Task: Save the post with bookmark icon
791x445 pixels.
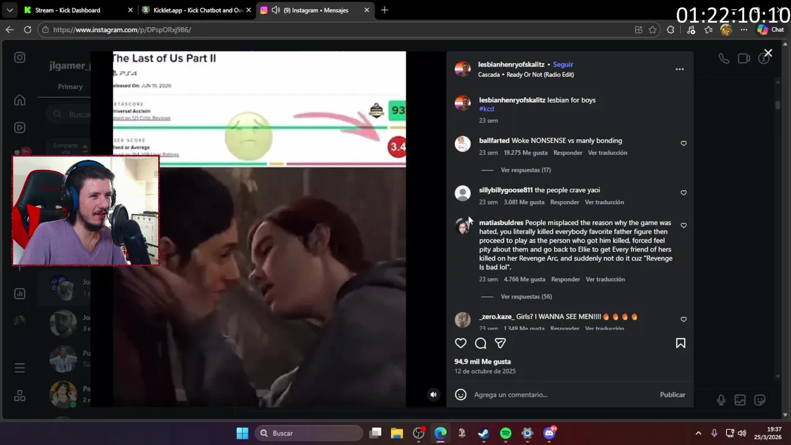Action: pyautogui.click(x=680, y=343)
